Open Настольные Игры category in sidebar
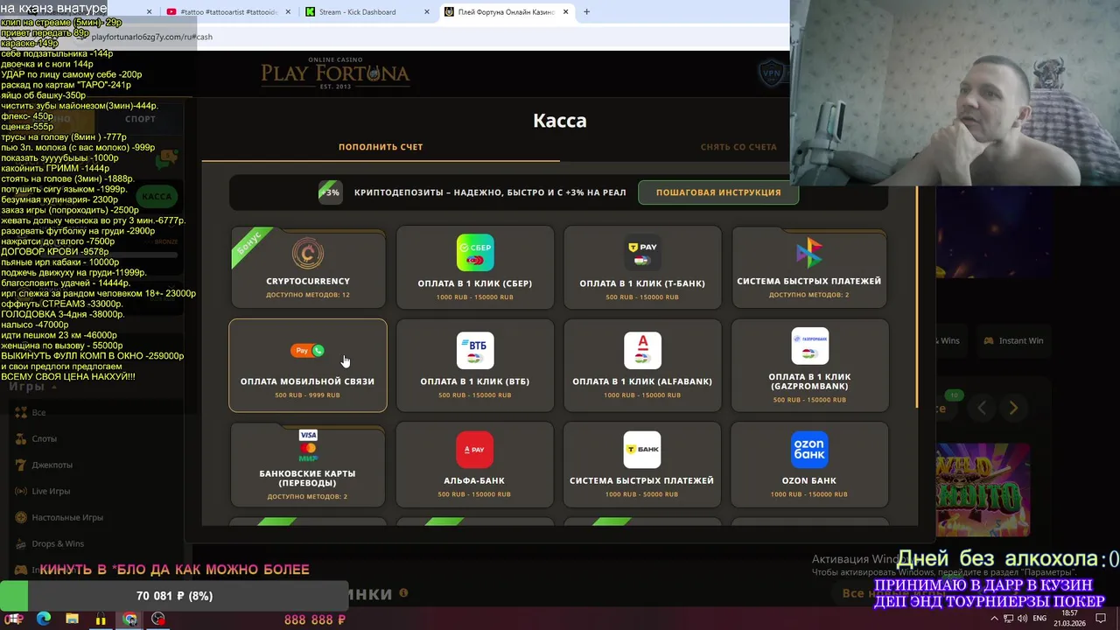Viewport: 1120px width, 630px height. point(67,517)
